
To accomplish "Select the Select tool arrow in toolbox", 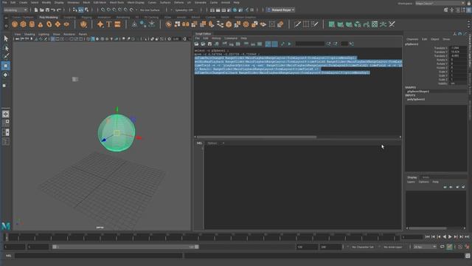I will [6, 38].
